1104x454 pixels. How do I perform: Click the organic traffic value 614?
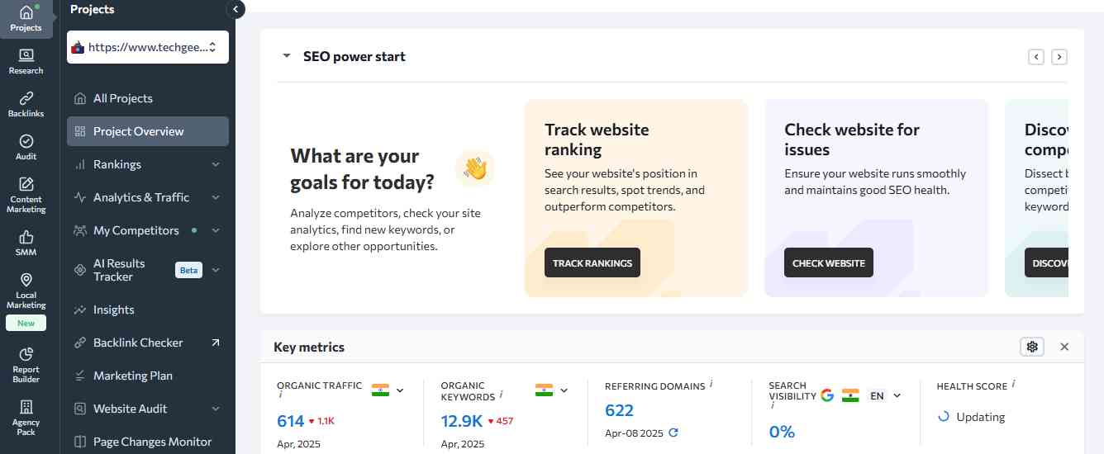pyautogui.click(x=291, y=421)
